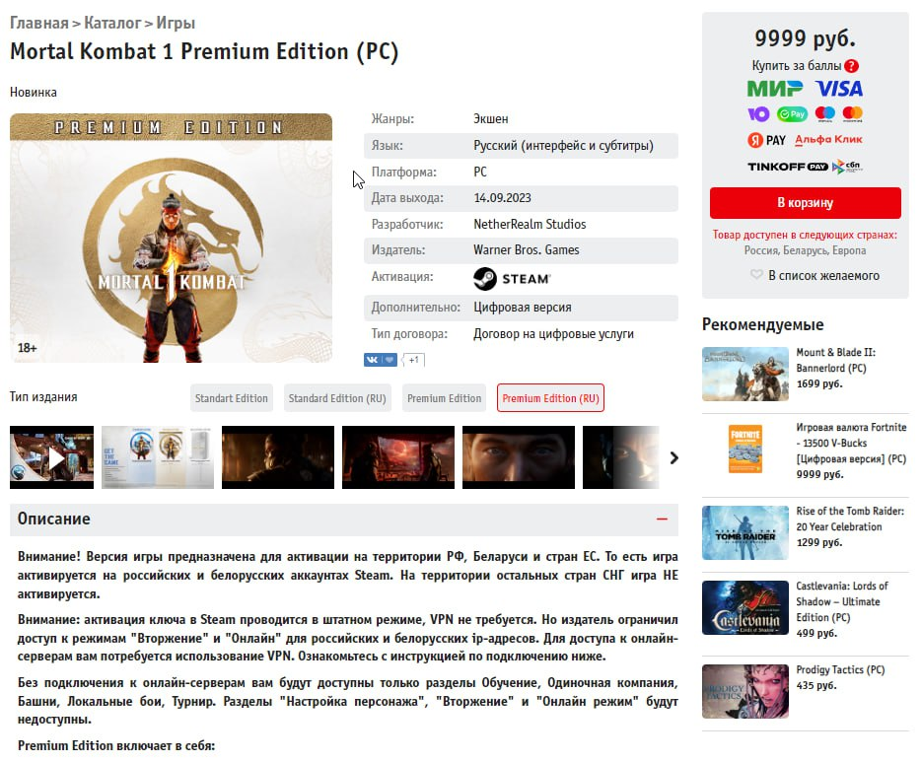Open the Каталог breadcrumb
The height and width of the screenshot is (763, 921).
112,23
